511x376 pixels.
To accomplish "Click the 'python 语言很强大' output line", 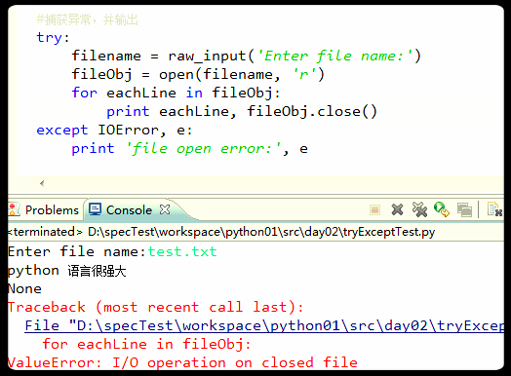I will click(67, 271).
